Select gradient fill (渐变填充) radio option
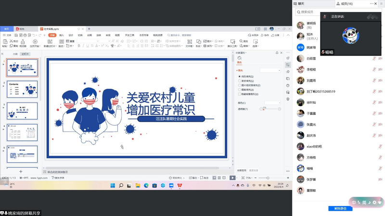This screenshot has width=385, height=216. [x=240, y=81]
